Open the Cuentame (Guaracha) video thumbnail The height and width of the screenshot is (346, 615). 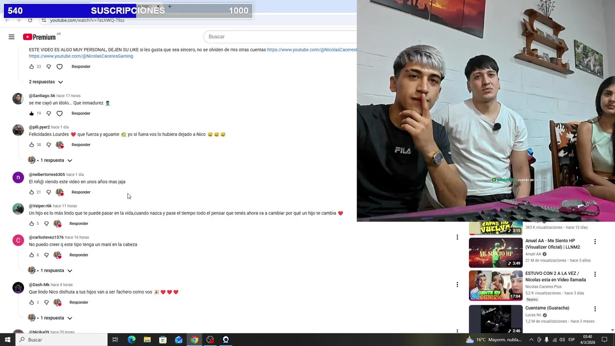tap(495, 319)
